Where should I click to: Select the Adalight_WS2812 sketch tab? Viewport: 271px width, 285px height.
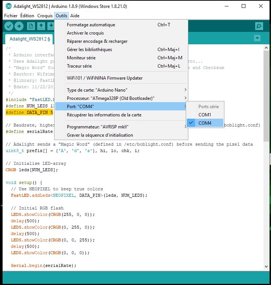30,39
